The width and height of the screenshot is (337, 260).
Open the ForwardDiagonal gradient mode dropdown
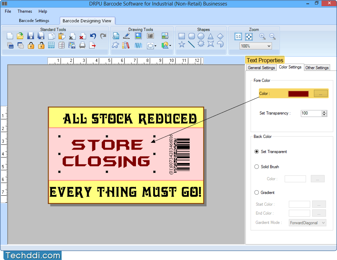tap(307, 223)
